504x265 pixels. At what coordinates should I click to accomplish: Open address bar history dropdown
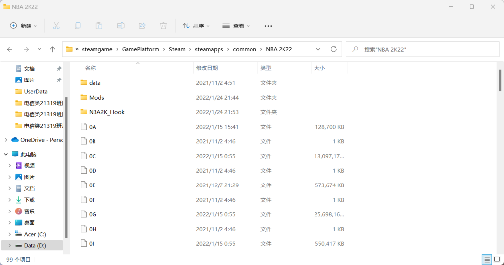click(318, 49)
